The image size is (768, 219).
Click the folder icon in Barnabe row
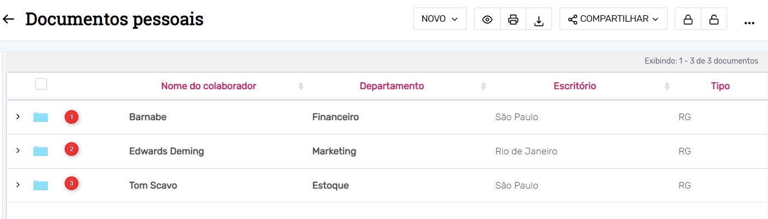coord(40,117)
